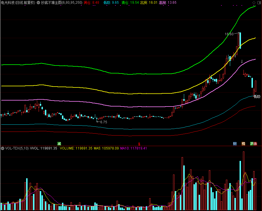This screenshot has width=262, height=211.
Task: Select the MA10: 117819.41 value
Action: [134, 148]
